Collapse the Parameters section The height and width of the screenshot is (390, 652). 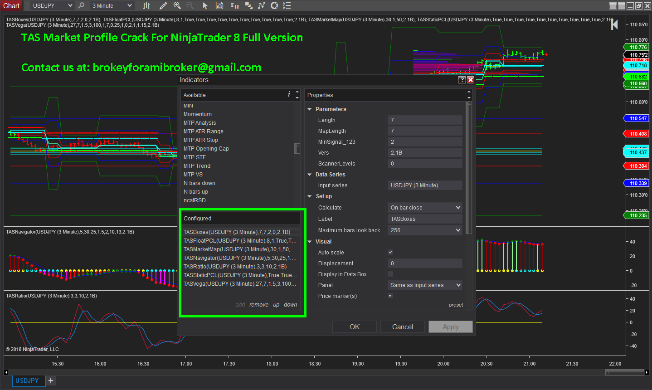tap(310, 109)
